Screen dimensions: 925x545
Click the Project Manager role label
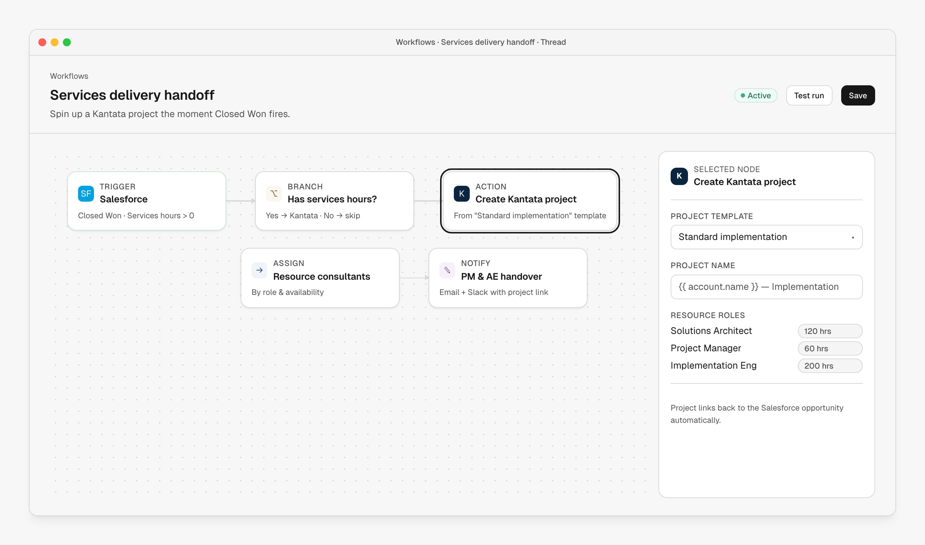[706, 348]
